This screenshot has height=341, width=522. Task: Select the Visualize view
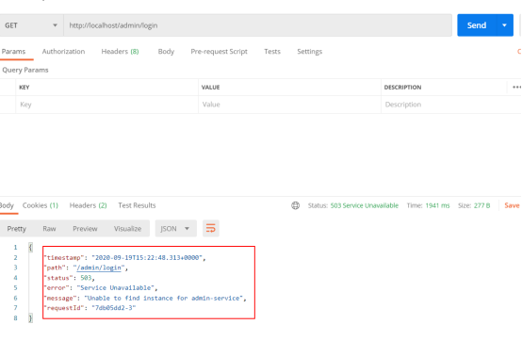coord(127,229)
